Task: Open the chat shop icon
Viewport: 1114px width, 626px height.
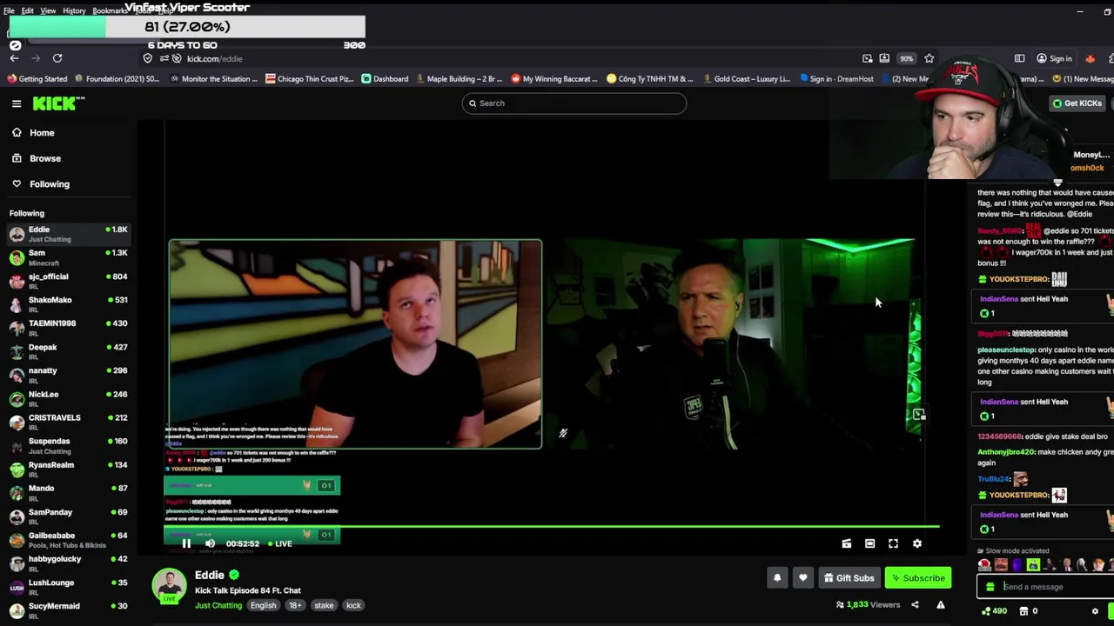Action: [x=1023, y=611]
